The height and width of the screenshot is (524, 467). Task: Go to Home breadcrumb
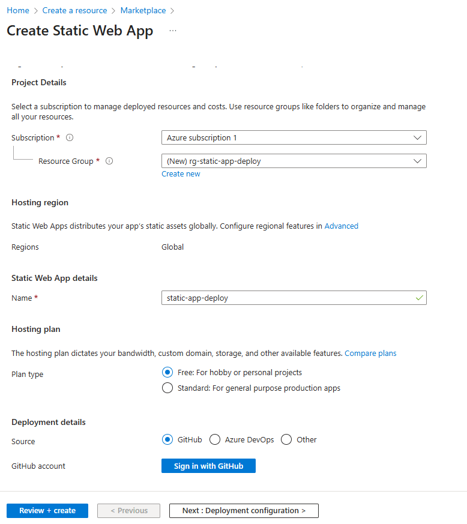coord(18,10)
